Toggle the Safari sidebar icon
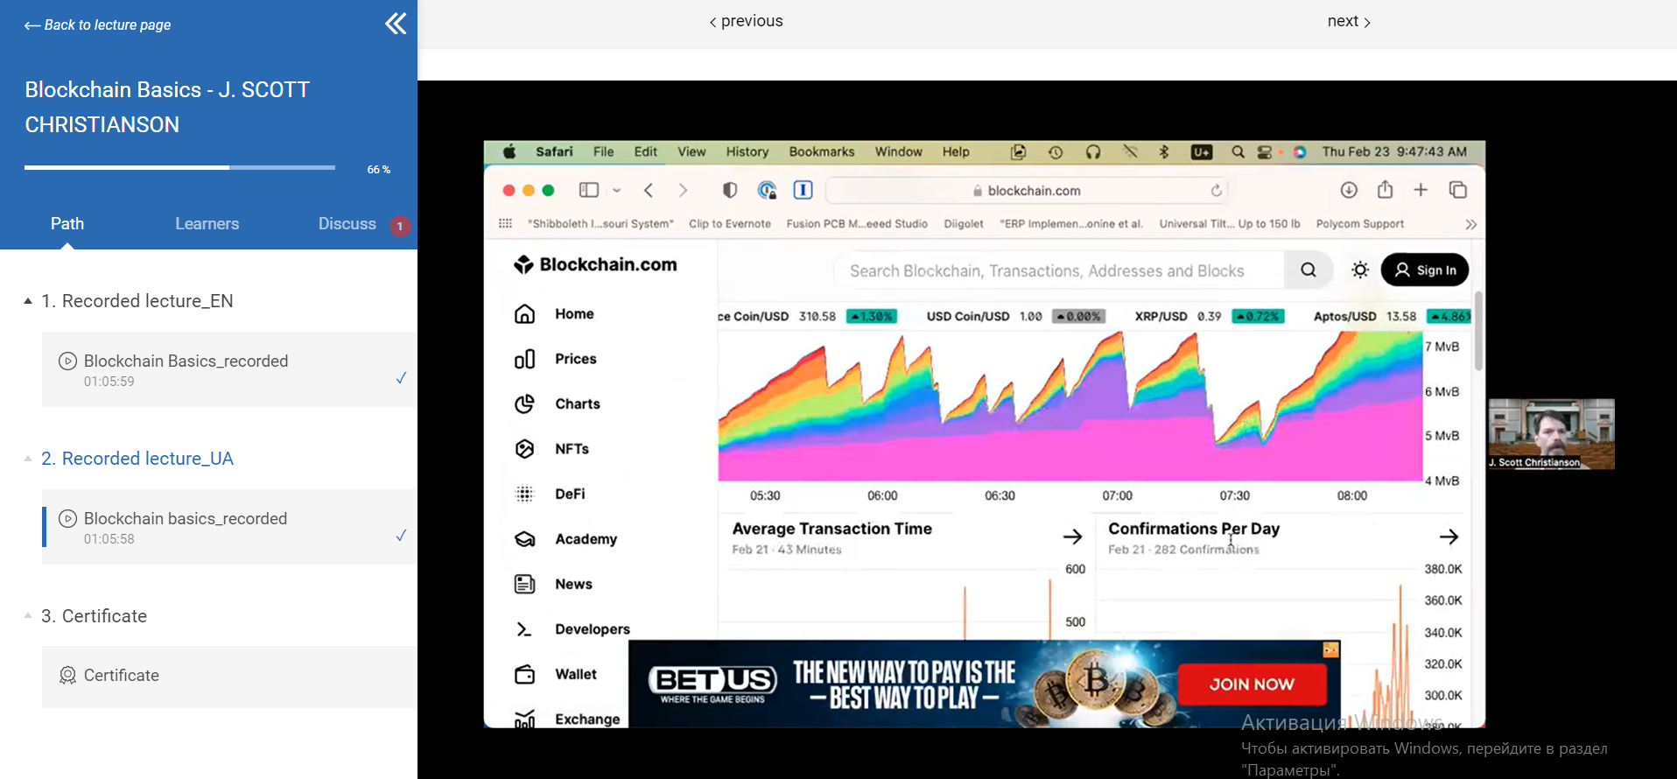 pos(589,190)
